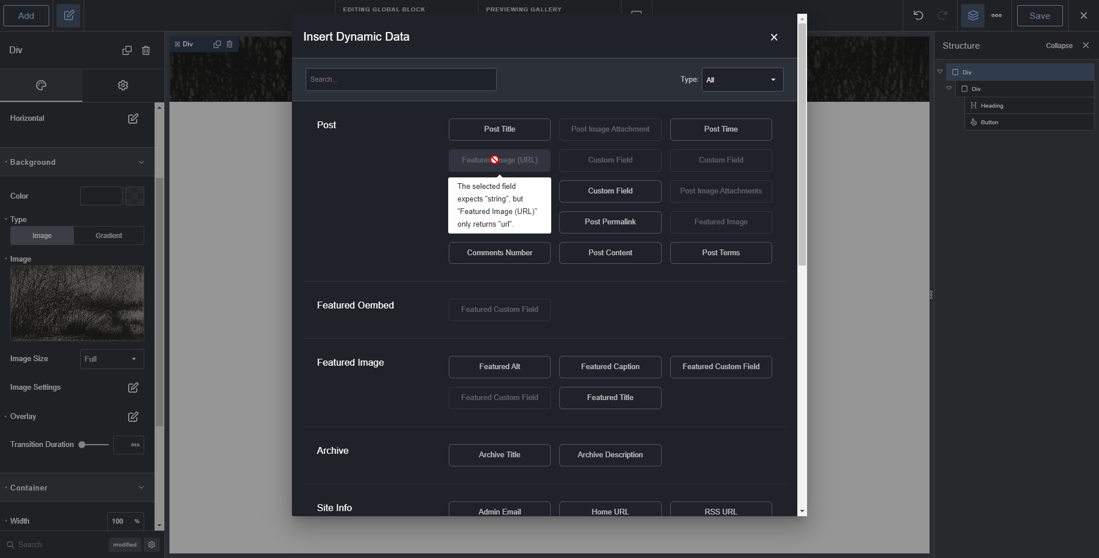Collapse the Background section

point(141,162)
